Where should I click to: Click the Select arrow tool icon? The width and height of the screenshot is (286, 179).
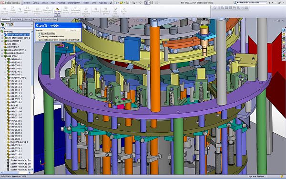pyautogui.click(x=146, y=3)
